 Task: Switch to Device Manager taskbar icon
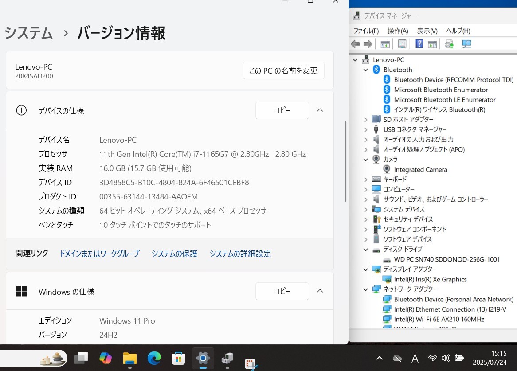227,358
